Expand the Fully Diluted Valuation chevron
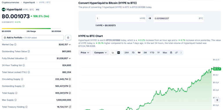 click(70, 58)
